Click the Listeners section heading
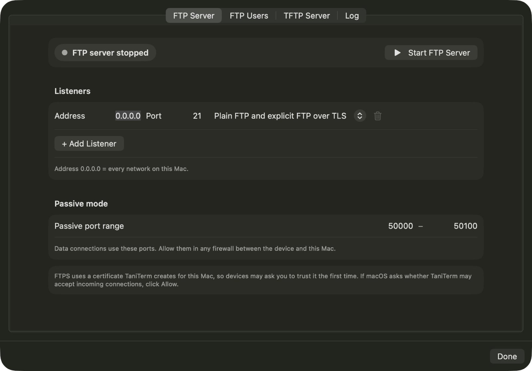 [x=72, y=91]
